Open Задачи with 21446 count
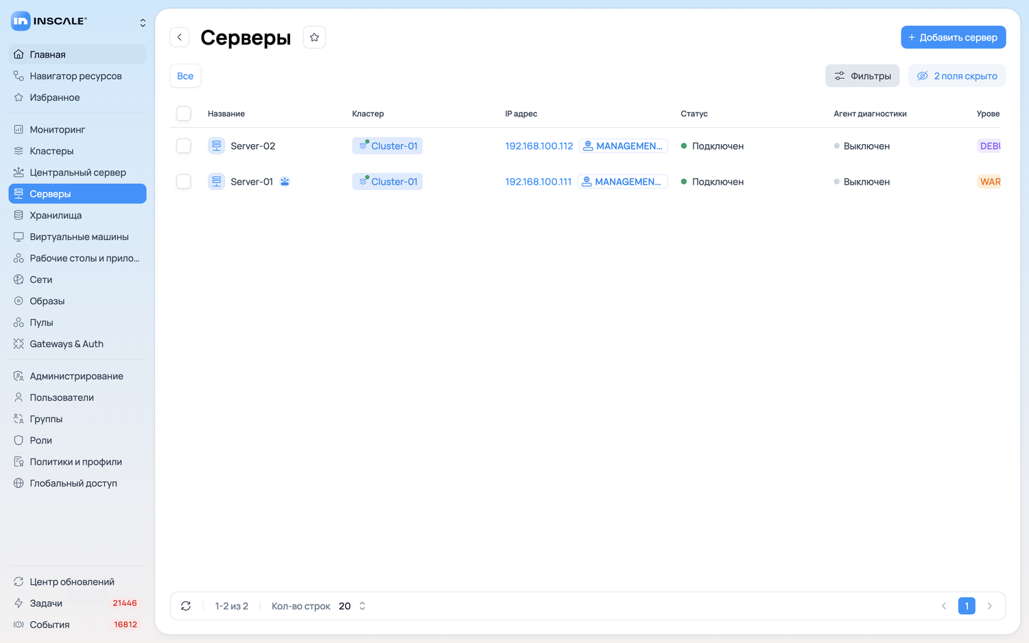Viewport: 1029px width, 643px height. [x=78, y=603]
